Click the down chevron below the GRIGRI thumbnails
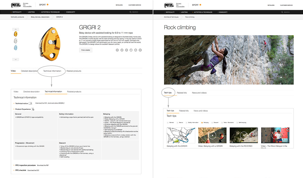This screenshot has width=303, height=178. tap(15, 59)
